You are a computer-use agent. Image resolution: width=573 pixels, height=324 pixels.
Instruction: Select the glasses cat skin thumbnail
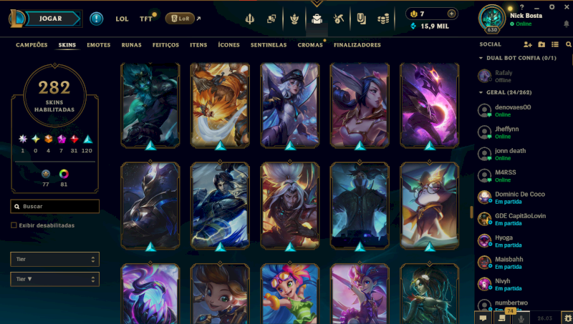click(x=429, y=206)
